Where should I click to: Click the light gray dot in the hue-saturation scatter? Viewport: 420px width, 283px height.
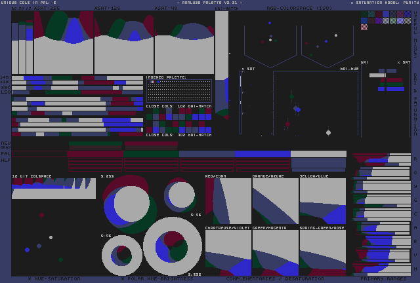pos(51,237)
